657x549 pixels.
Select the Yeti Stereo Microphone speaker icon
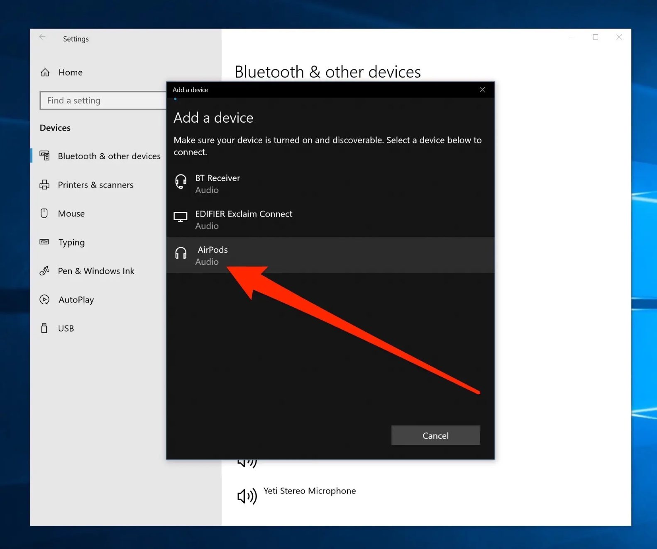pos(247,496)
